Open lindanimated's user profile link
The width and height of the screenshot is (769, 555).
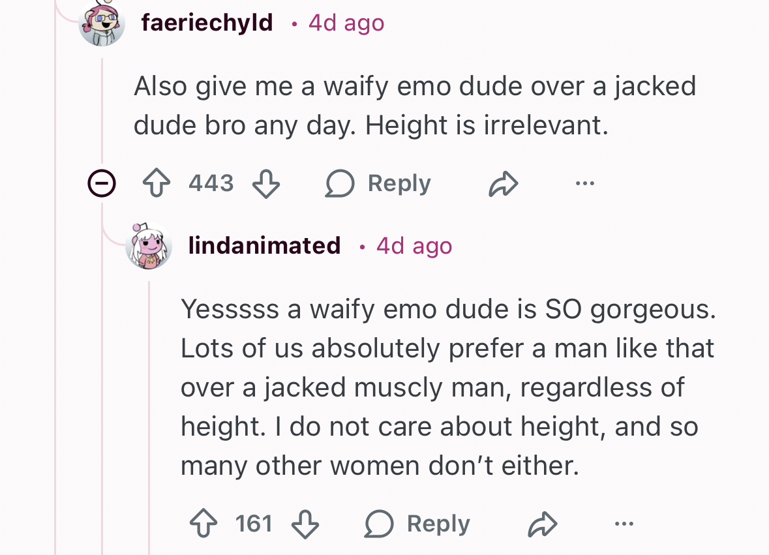264,246
